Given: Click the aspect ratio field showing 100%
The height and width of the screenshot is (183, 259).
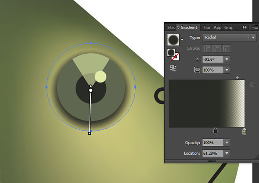Looking at the screenshot, I should click(213, 70).
